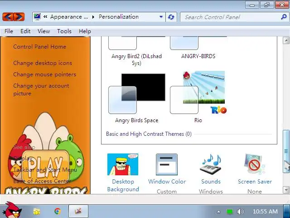Click the 10:55 AM clock
290x218 pixels.
point(265,212)
